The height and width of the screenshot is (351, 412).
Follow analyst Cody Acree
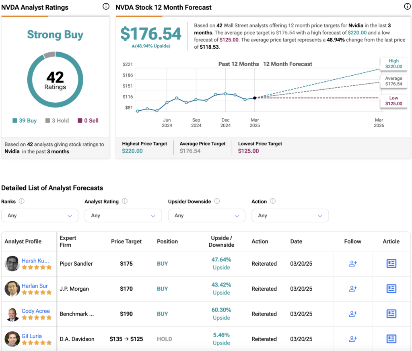coord(352,314)
